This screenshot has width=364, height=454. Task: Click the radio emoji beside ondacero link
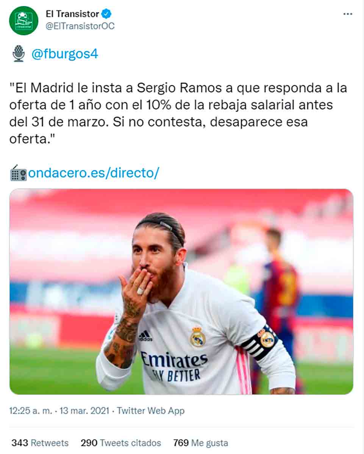coord(18,173)
